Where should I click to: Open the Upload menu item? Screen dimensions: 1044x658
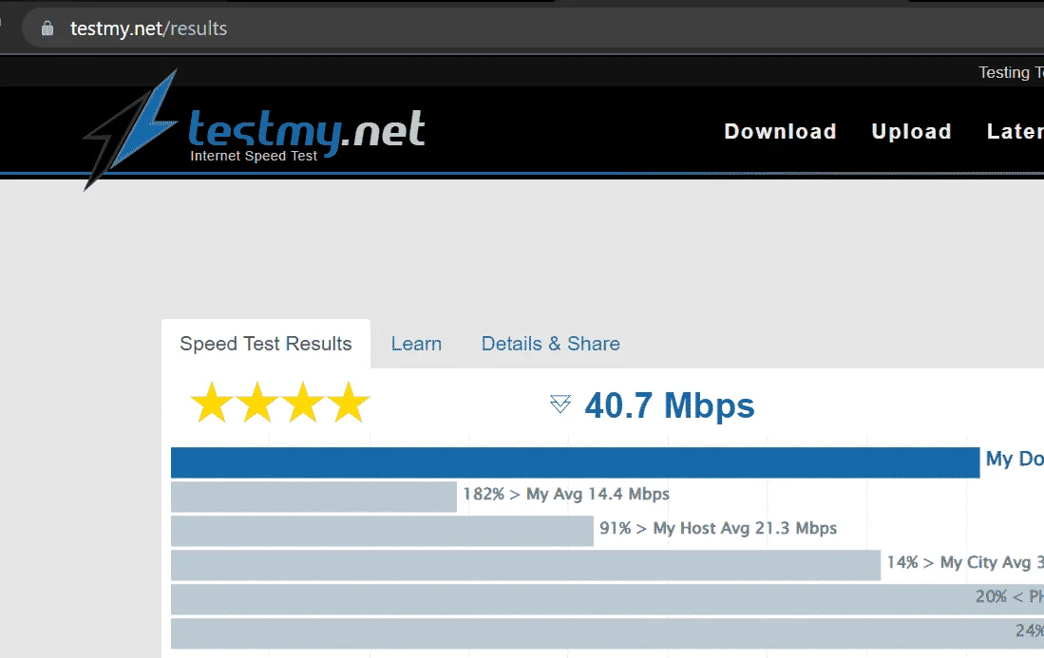tap(911, 131)
